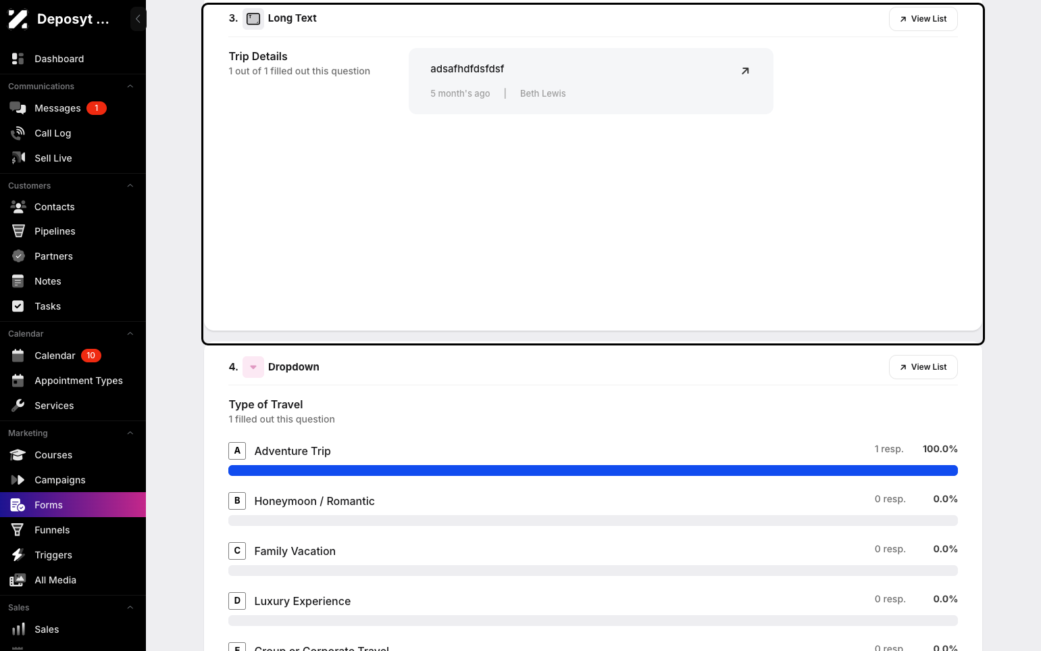Click the arrow on the adsafhdfdsfdsf response
Screen dimensions: 1041x651
(x=745, y=71)
